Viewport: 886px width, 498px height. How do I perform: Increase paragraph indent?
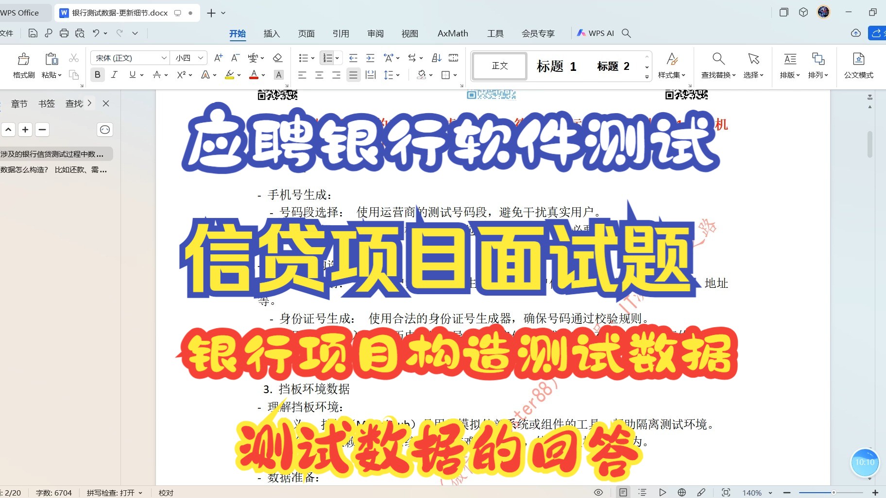pos(370,58)
